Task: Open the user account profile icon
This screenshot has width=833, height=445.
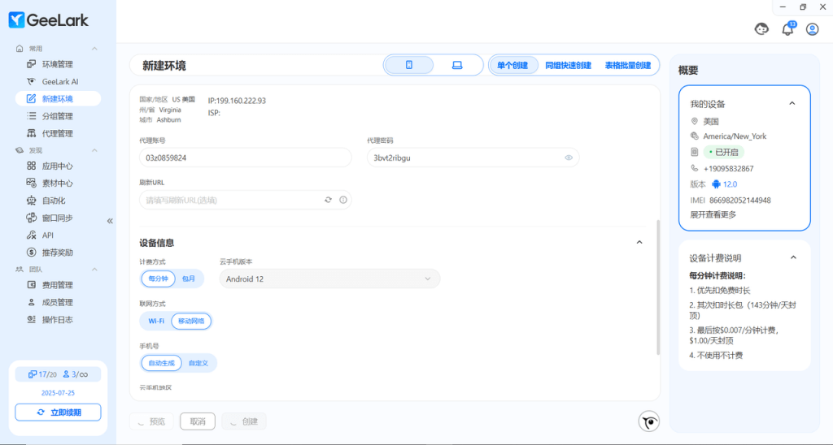Action: pos(812,29)
